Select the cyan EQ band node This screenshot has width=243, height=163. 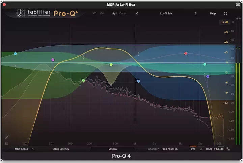coord(15,54)
